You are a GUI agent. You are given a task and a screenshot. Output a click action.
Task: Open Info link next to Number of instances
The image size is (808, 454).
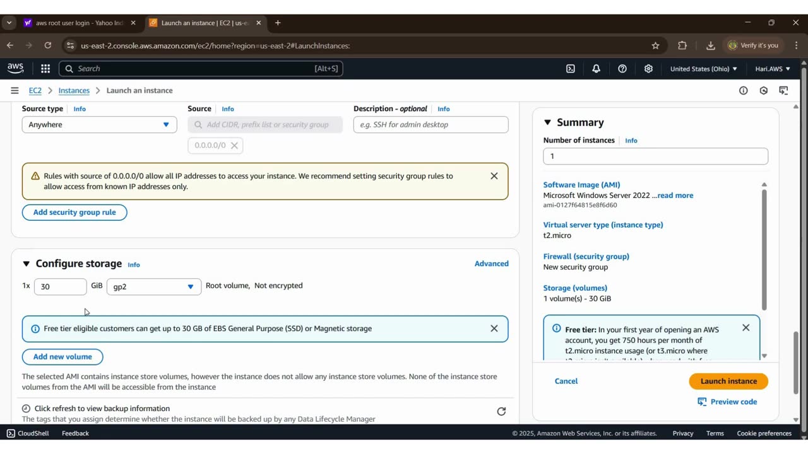pyautogui.click(x=631, y=141)
